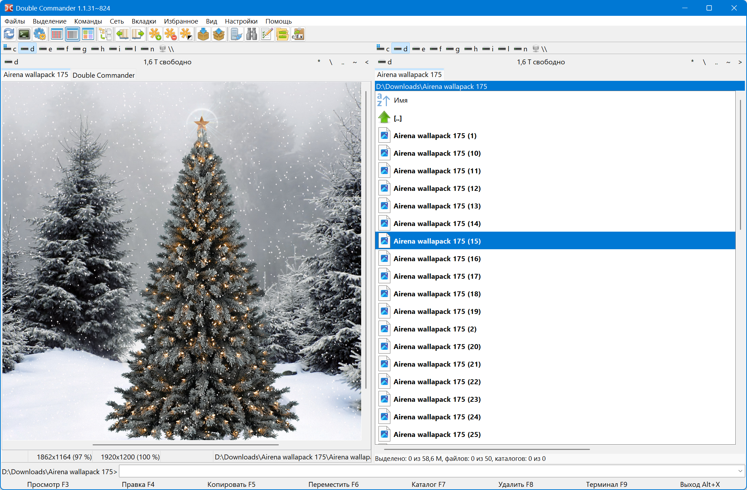Open the Вкладки menu
The image size is (747, 490).
(144, 21)
